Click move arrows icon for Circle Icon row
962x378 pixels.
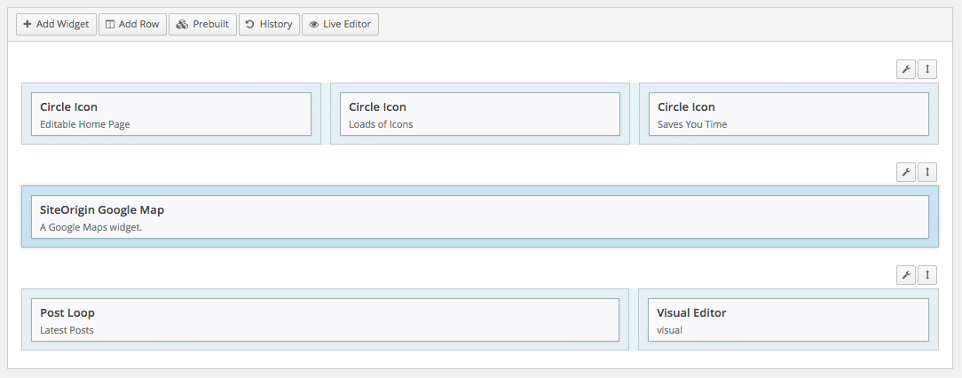(927, 69)
